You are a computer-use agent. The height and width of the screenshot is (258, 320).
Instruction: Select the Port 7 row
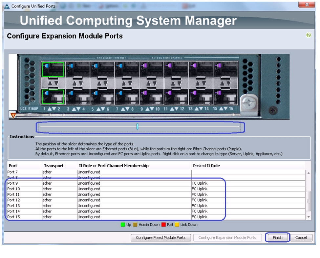click(156, 172)
